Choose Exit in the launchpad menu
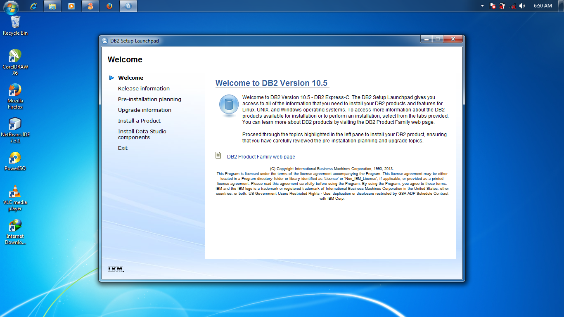The height and width of the screenshot is (317, 564). pyautogui.click(x=123, y=148)
